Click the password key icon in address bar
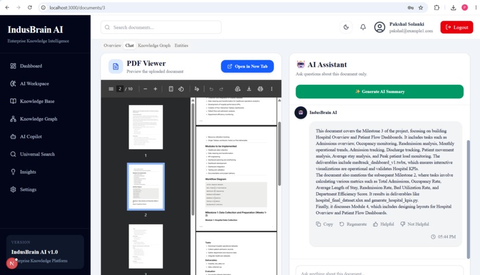The height and width of the screenshot is (275, 480). [410, 8]
